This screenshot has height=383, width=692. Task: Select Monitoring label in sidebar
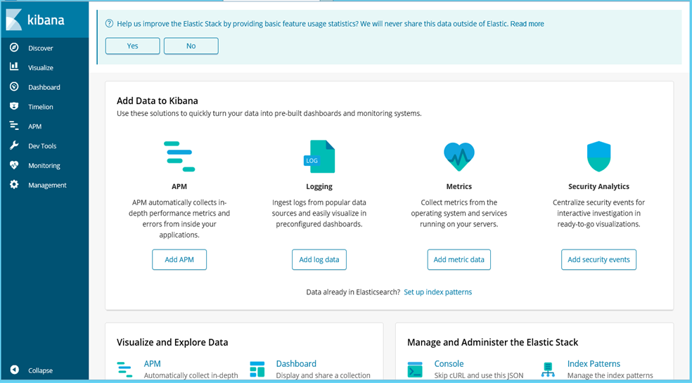coord(44,165)
